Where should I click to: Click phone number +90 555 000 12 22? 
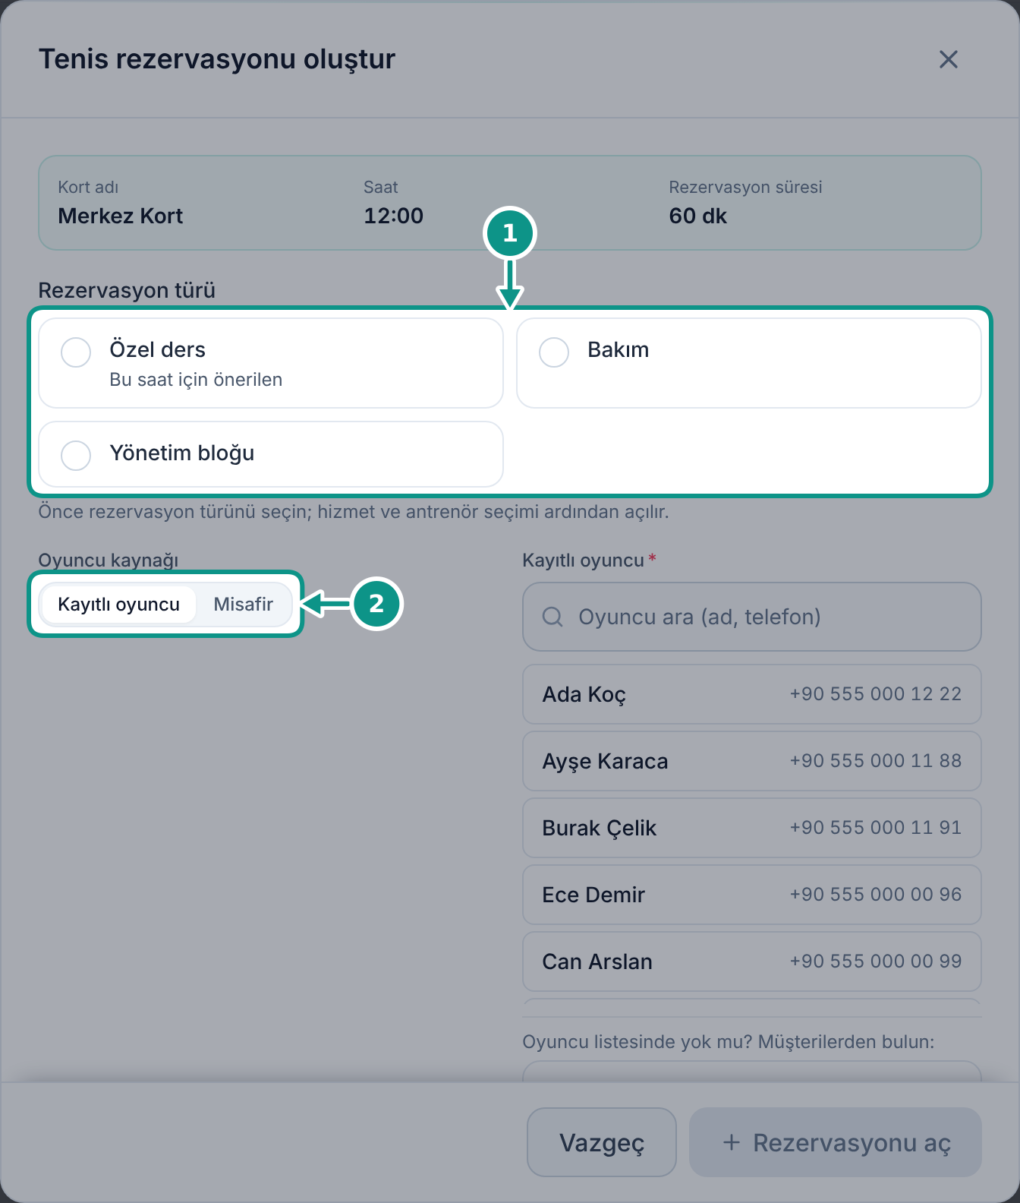coord(876,694)
